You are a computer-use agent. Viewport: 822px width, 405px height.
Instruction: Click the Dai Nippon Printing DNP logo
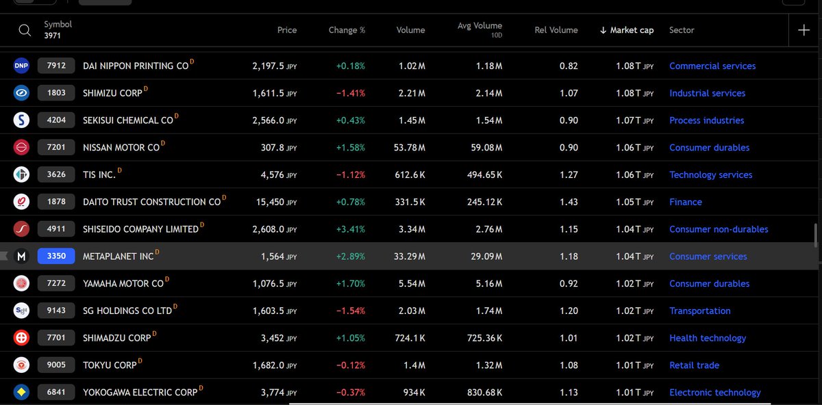tap(22, 66)
